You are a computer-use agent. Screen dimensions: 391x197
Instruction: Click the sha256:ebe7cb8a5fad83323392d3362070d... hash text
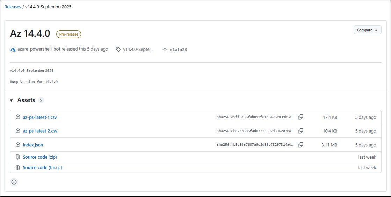[255, 131]
